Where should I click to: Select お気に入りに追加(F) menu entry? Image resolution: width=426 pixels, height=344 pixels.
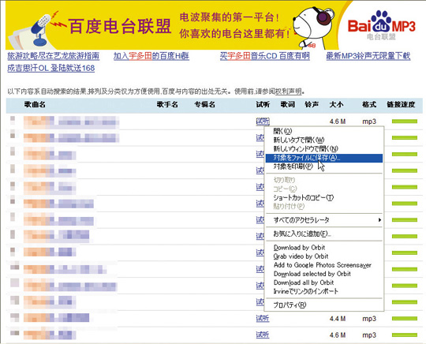tap(302, 234)
